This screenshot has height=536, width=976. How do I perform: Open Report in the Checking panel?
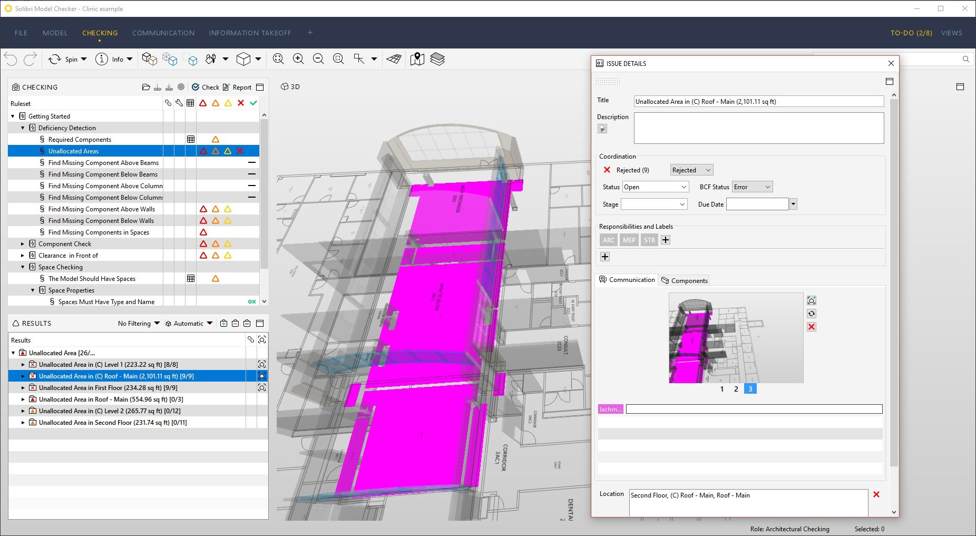(x=237, y=87)
